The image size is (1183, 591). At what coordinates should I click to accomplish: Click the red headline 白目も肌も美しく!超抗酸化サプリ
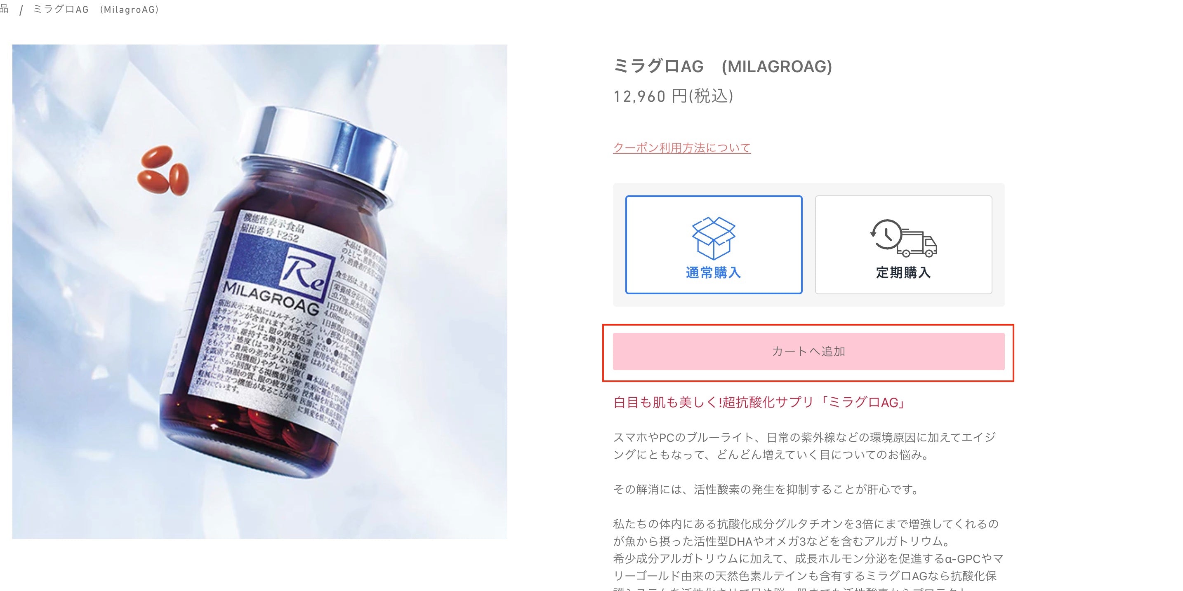click(x=759, y=402)
